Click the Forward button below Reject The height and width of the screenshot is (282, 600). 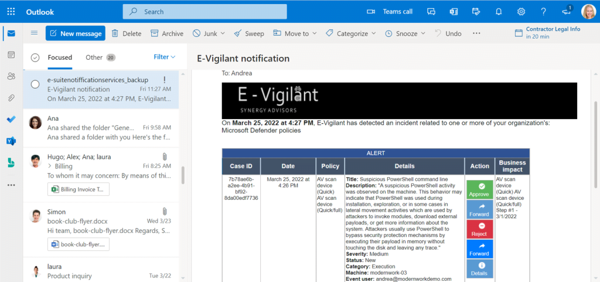pos(479,249)
